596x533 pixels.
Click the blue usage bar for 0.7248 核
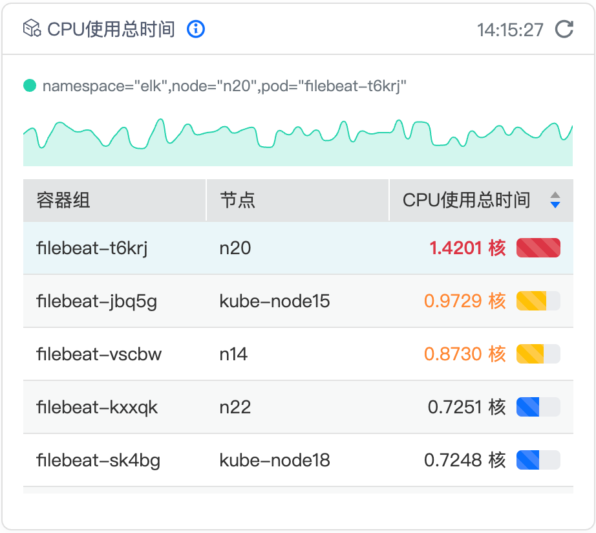point(538,460)
